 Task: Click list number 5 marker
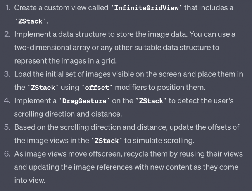7,127
